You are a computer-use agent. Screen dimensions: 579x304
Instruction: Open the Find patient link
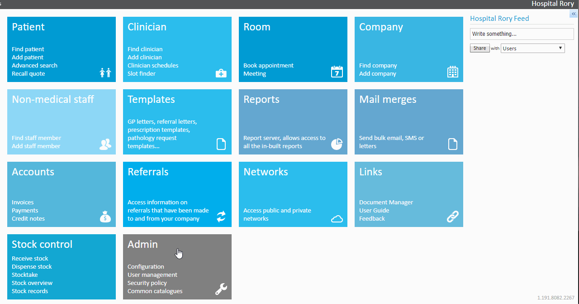[x=28, y=49]
